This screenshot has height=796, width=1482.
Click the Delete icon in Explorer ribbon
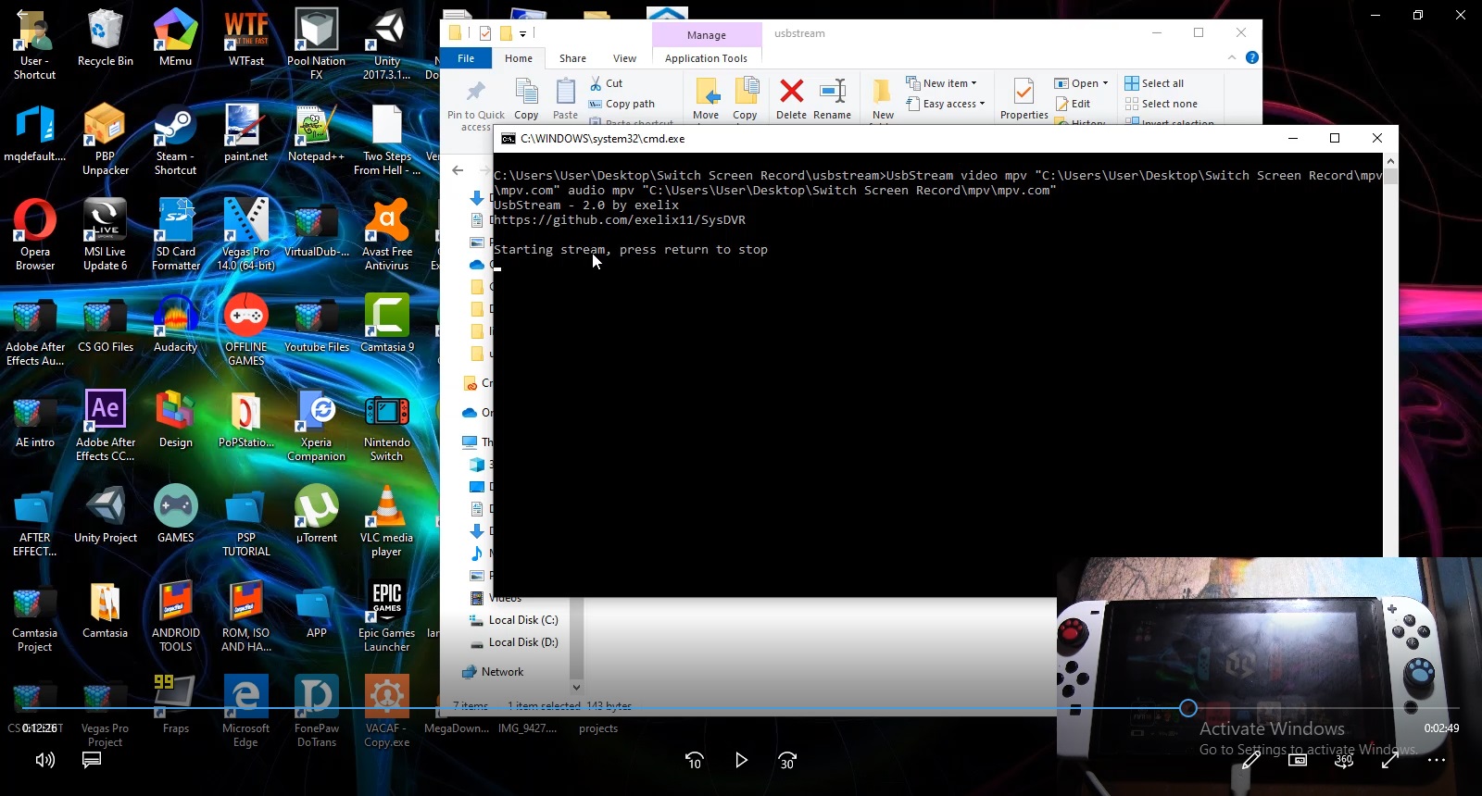tap(791, 99)
